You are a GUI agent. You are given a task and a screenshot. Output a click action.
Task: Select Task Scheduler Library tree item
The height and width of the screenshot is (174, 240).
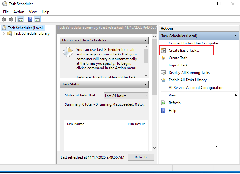(32, 33)
